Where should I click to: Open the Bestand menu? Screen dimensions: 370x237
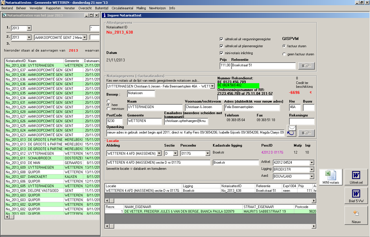click(x=7, y=8)
